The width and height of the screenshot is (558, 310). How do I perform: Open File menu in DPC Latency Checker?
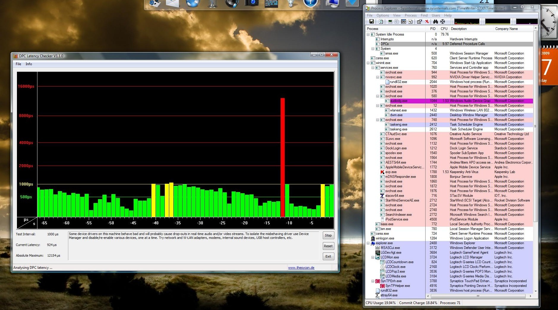pos(18,64)
